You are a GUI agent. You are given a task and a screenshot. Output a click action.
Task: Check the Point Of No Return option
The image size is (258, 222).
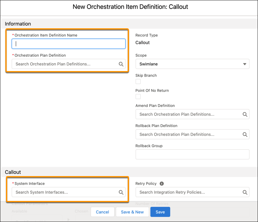point(138,97)
